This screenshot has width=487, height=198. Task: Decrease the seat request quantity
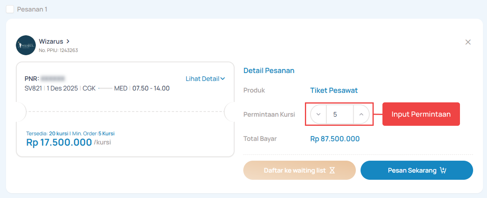point(318,114)
